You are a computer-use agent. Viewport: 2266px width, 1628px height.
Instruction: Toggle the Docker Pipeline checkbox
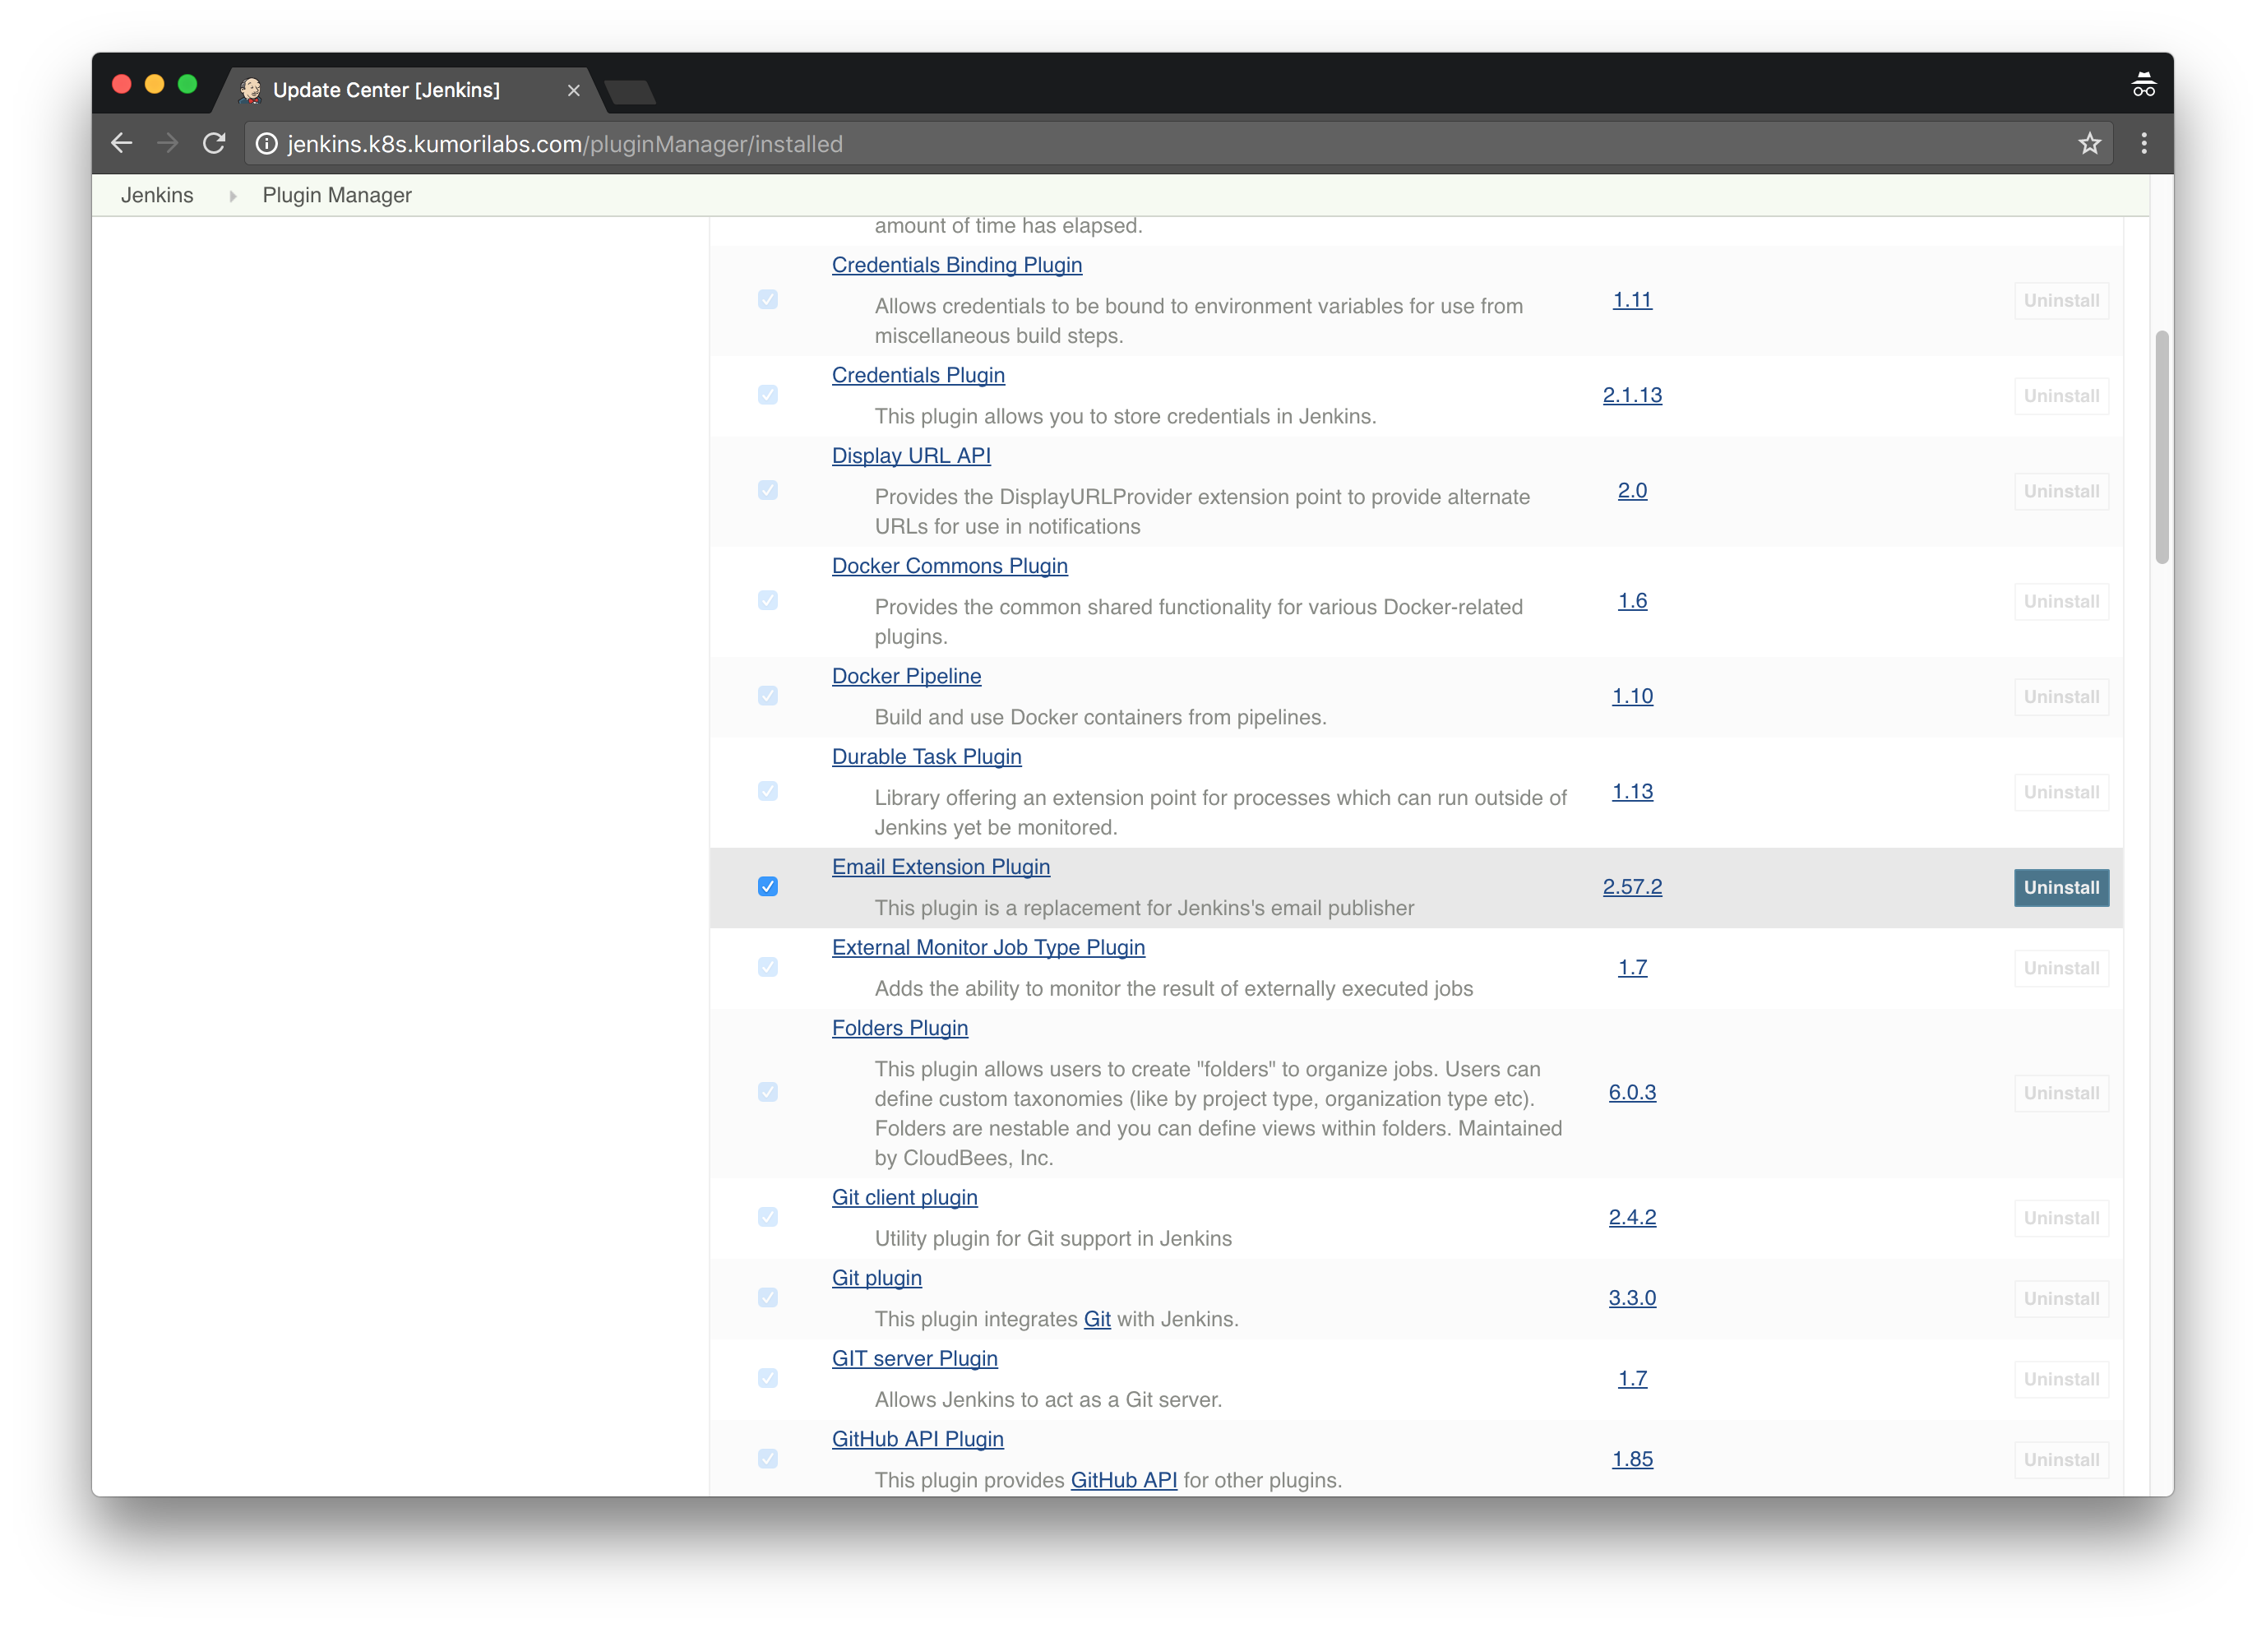(x=767, y=696)
